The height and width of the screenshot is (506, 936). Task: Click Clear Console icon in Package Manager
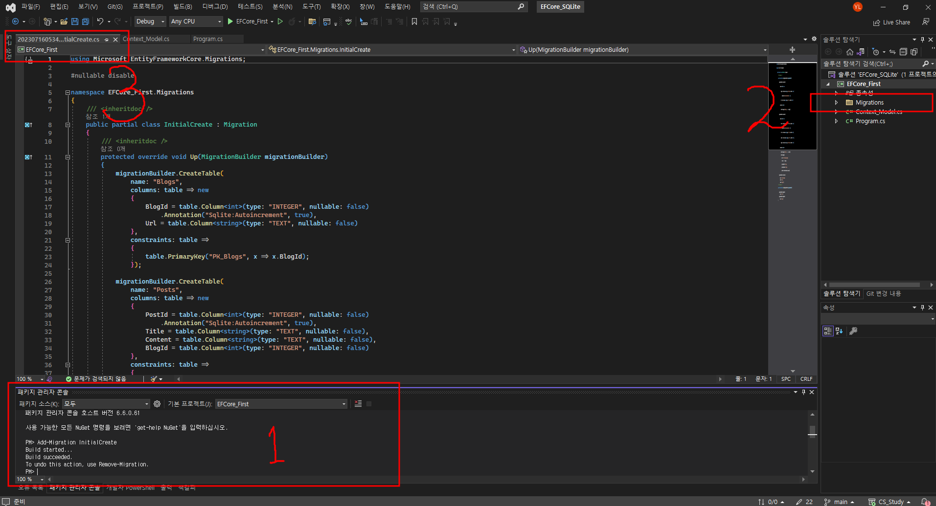(x=358, y=404)
